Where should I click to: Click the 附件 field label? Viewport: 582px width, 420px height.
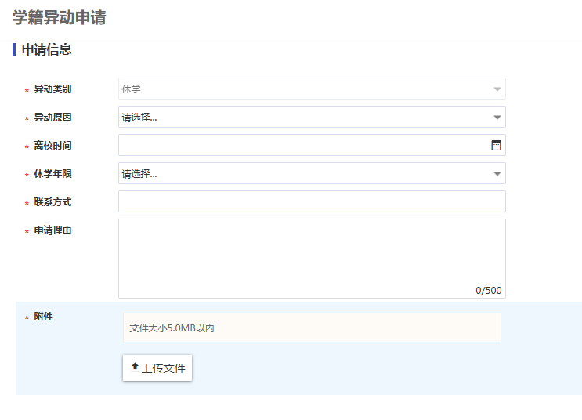pos(44,317)
